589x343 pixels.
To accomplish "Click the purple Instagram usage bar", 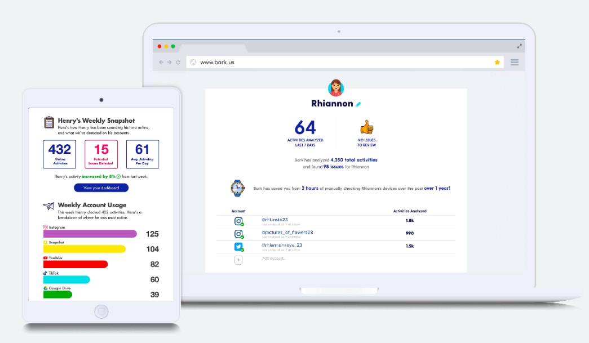I will pos(90,234).
